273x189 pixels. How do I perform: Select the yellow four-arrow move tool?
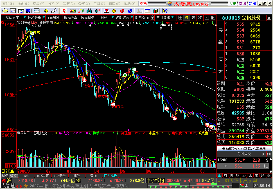[46, 11]
